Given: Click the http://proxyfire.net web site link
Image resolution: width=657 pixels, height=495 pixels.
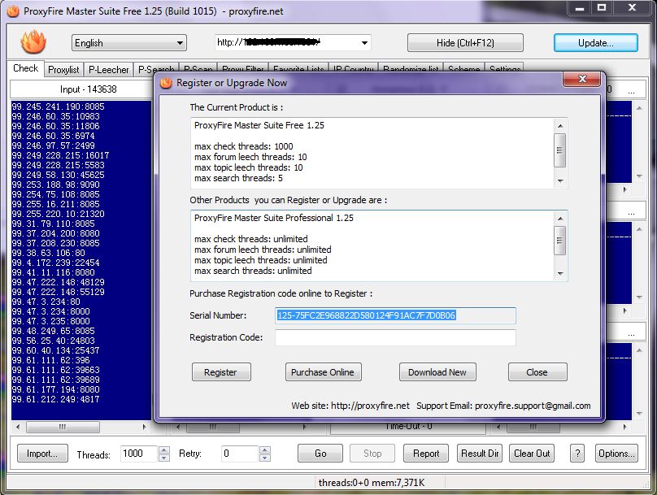Looking at the screenshot, I should pyautogui.click(x=370, y=406).
